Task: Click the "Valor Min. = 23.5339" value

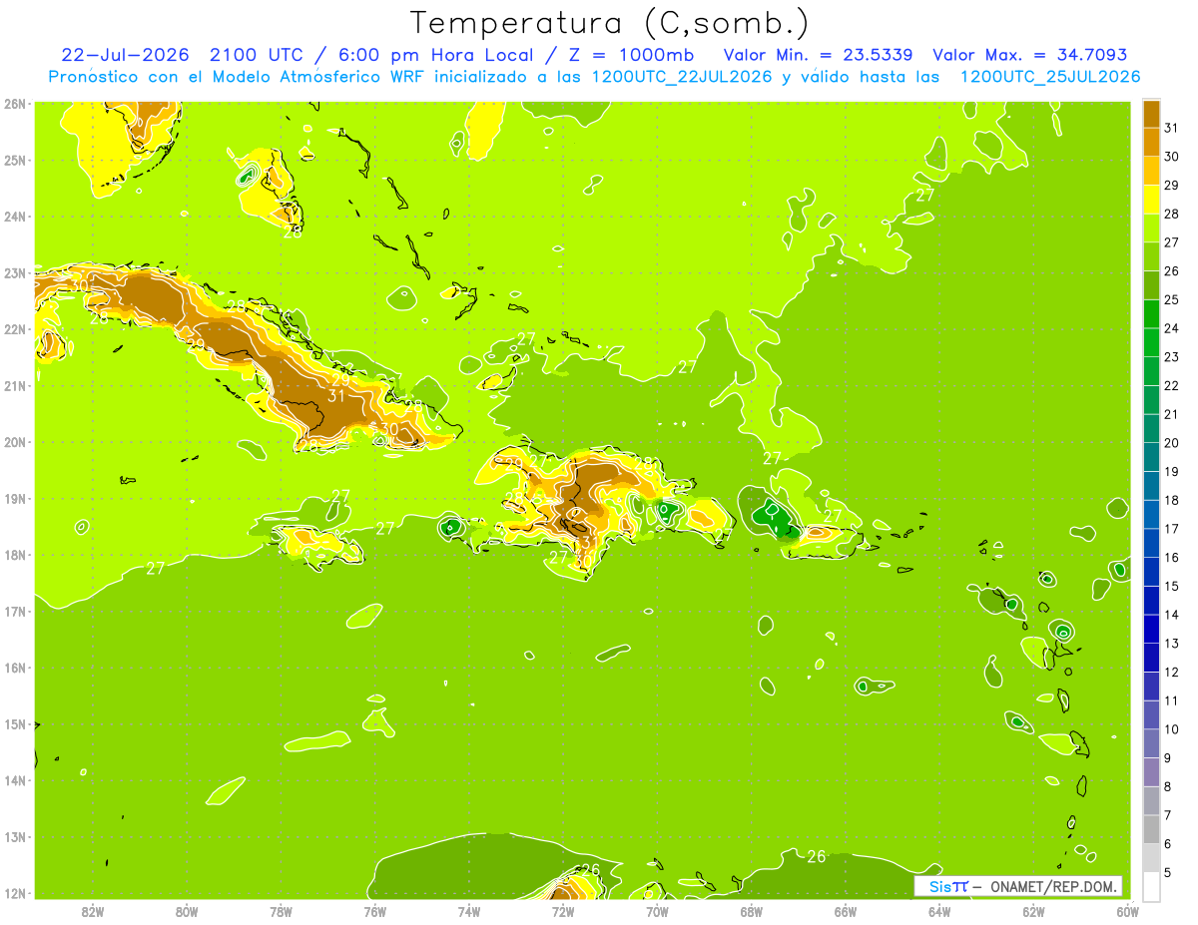Action: (x=818, y=55)
